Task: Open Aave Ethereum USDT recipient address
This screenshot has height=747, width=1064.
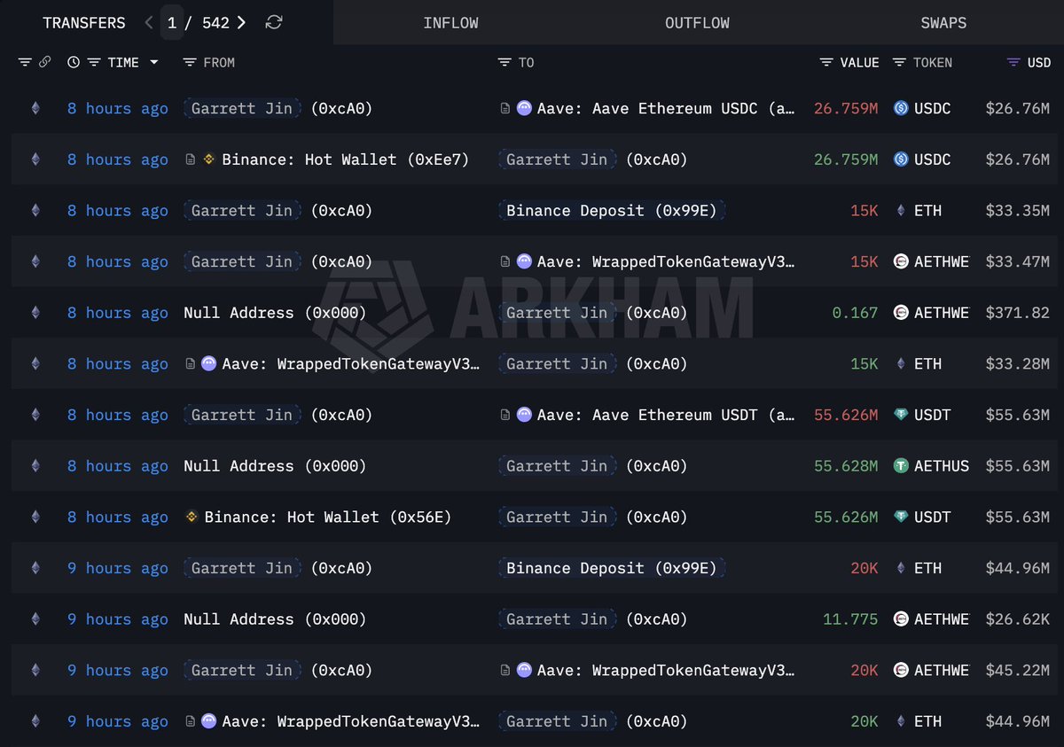Action: [666, 415]
